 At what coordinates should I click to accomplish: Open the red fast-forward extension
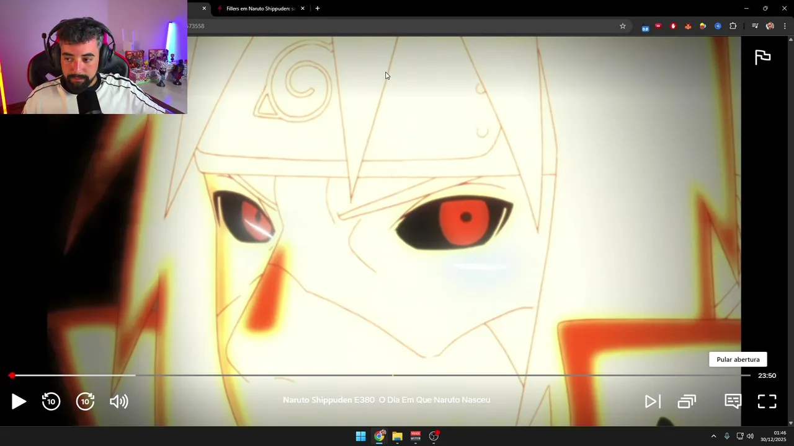pyautogui.click(x=658, y=26)
